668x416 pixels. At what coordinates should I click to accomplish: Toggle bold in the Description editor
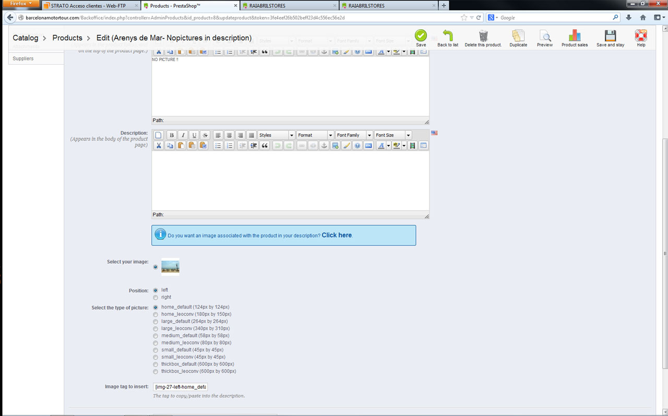171,135
